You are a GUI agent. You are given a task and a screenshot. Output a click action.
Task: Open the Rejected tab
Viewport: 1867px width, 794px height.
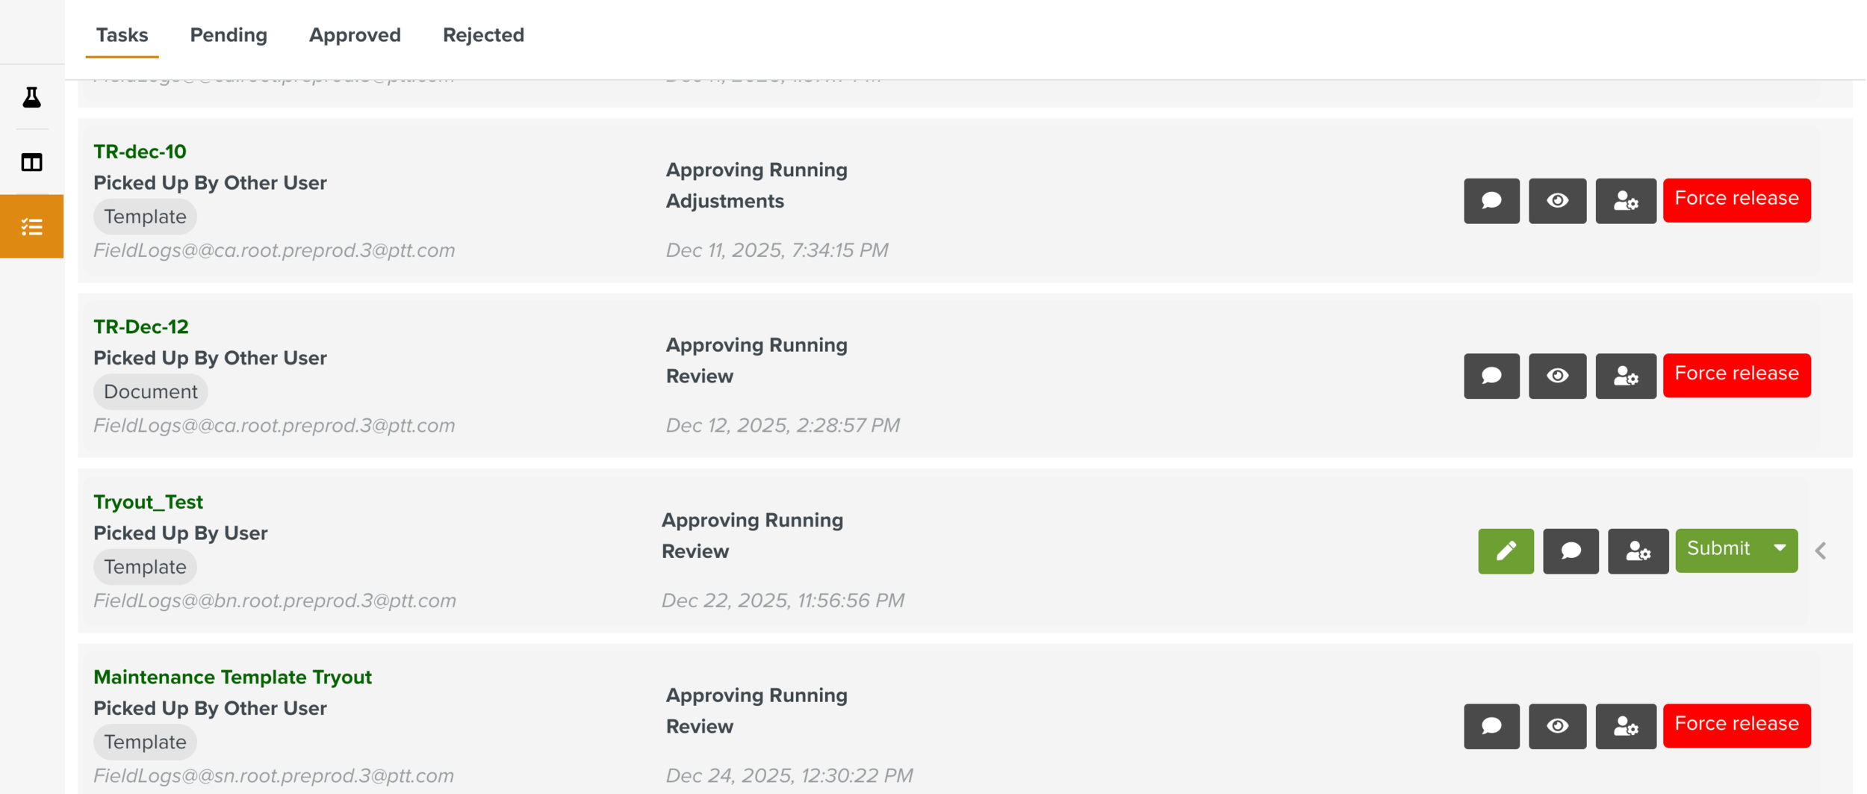click(x=483, y=35)
